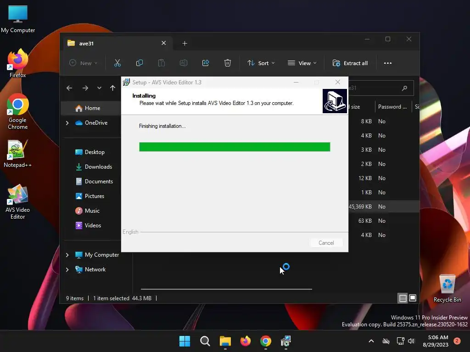Click the Rename icon in File Explorer toolbar
470x352 pixels.
pyautogui.click(x=184, y=63)
